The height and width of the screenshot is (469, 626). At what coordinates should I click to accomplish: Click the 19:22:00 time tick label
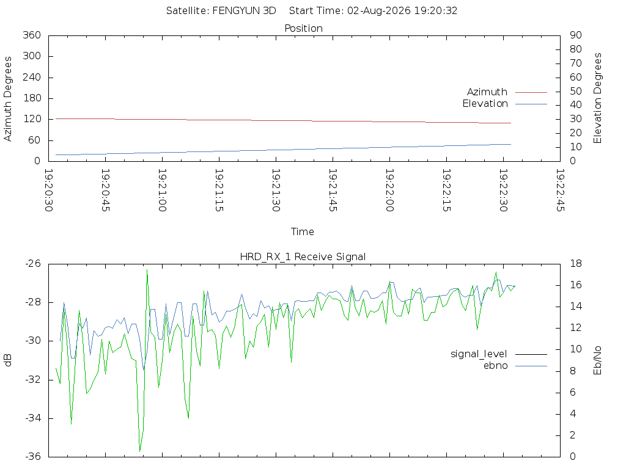coord(389,191)
